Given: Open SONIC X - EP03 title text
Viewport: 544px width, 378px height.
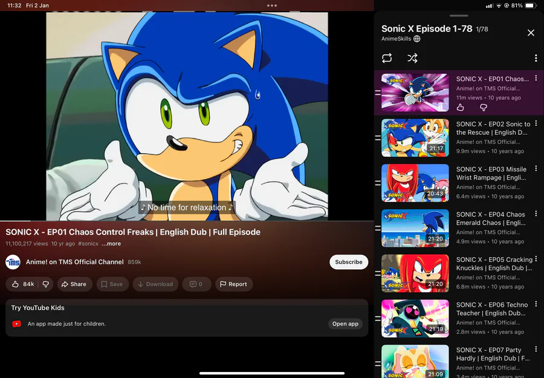Looking at the screenshot, I should (491, 173).
